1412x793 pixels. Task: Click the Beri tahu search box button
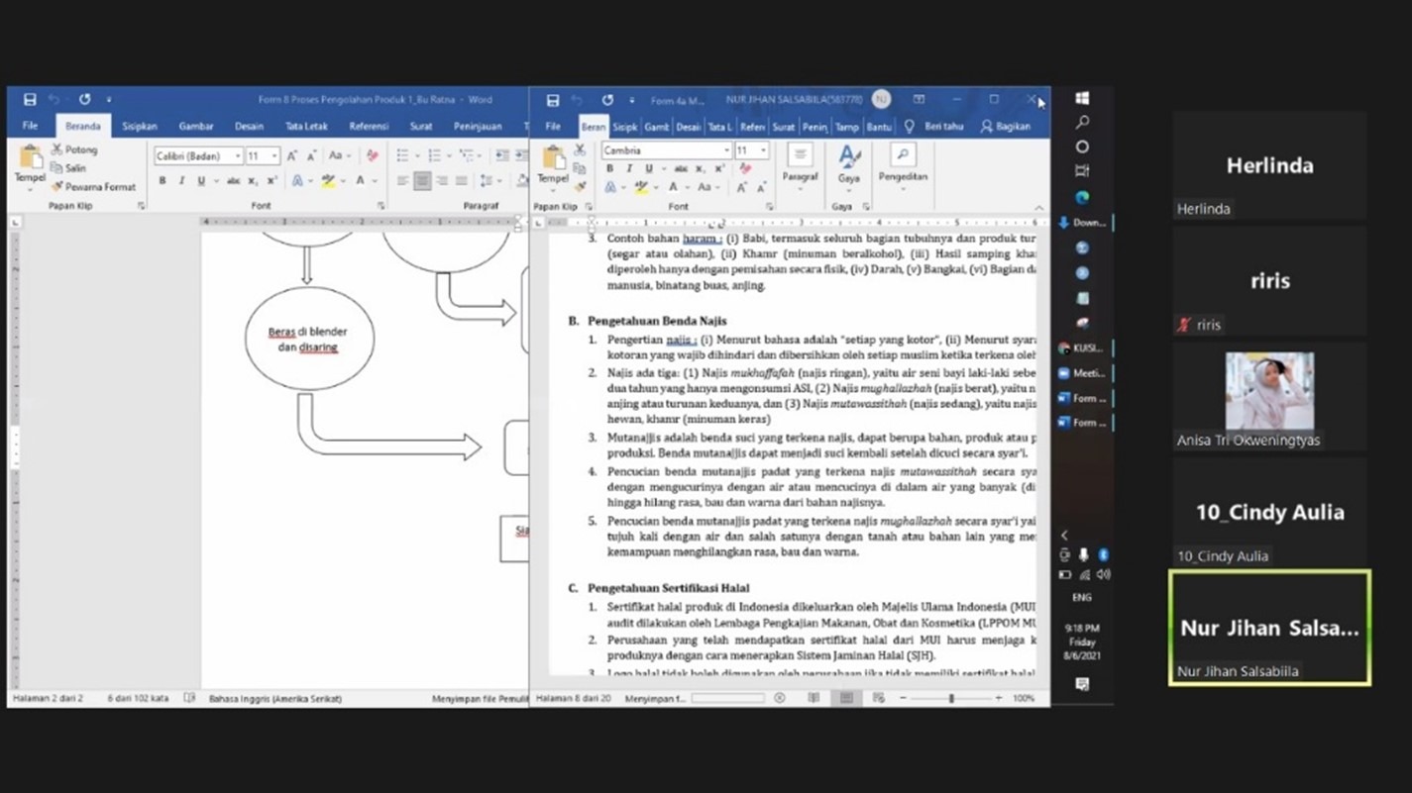tap(934, 127)
